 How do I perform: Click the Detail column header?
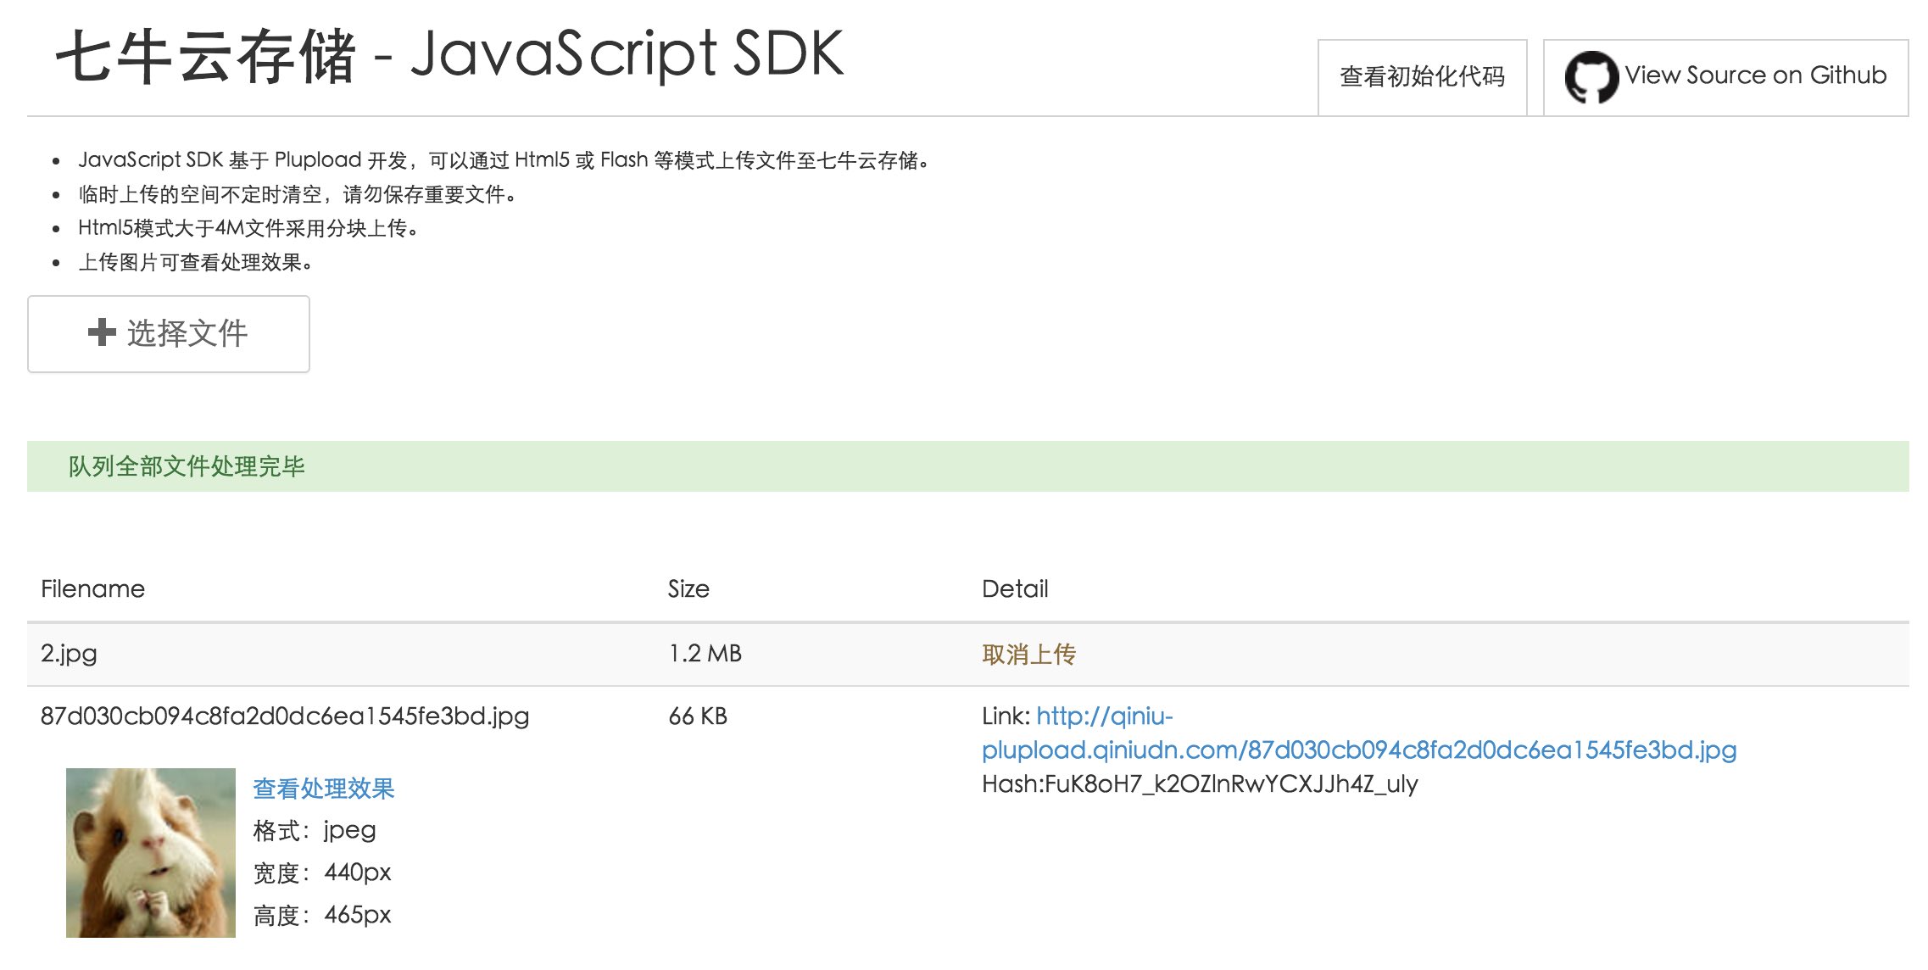point(1015,588)
